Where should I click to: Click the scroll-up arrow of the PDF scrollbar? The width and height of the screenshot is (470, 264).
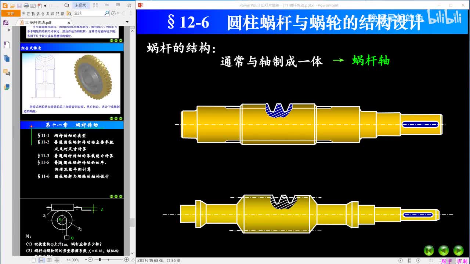(x=133, y=30)
